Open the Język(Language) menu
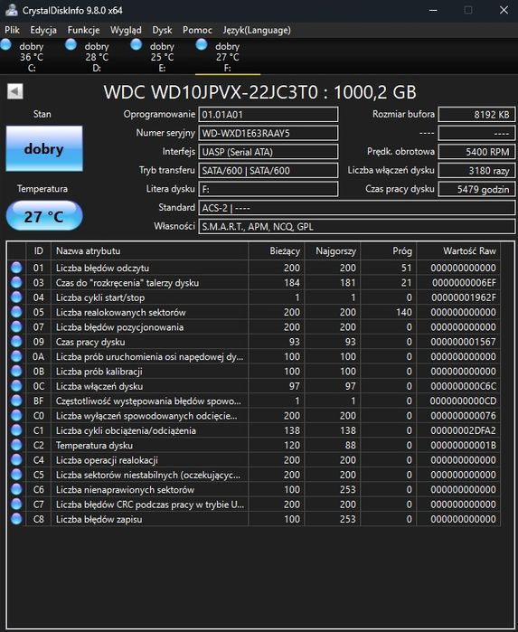Image resolution: width=518 pixels, height=632 pixels. pos(257,30)
